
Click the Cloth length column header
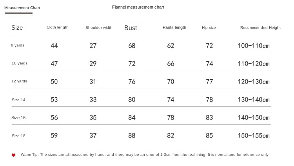(58, 27)
